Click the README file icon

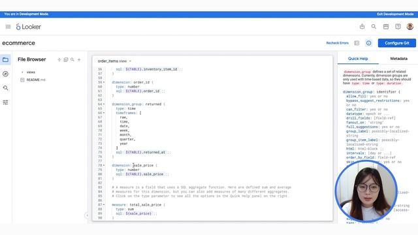point(22,80)
